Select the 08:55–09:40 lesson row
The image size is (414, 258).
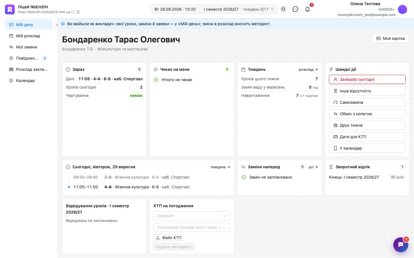point(148,177)
